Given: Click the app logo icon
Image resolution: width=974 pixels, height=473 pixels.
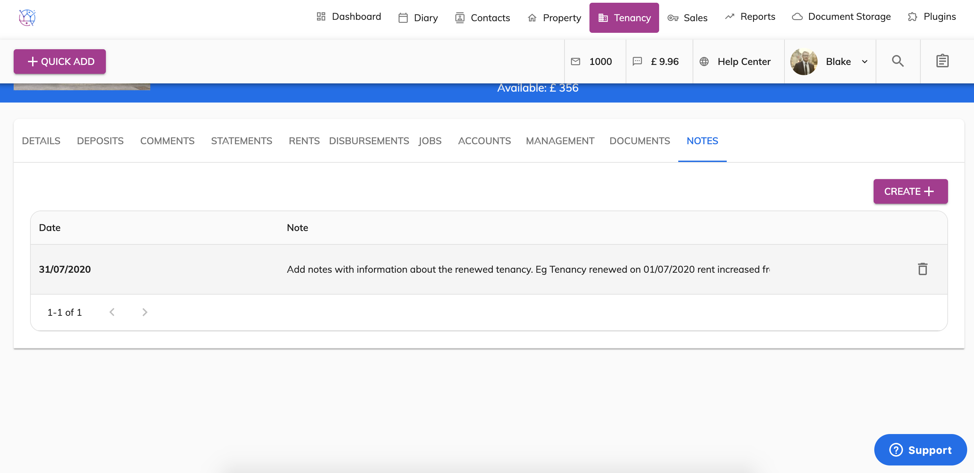Looking at the screenshot, I should (x=27, y=17).
